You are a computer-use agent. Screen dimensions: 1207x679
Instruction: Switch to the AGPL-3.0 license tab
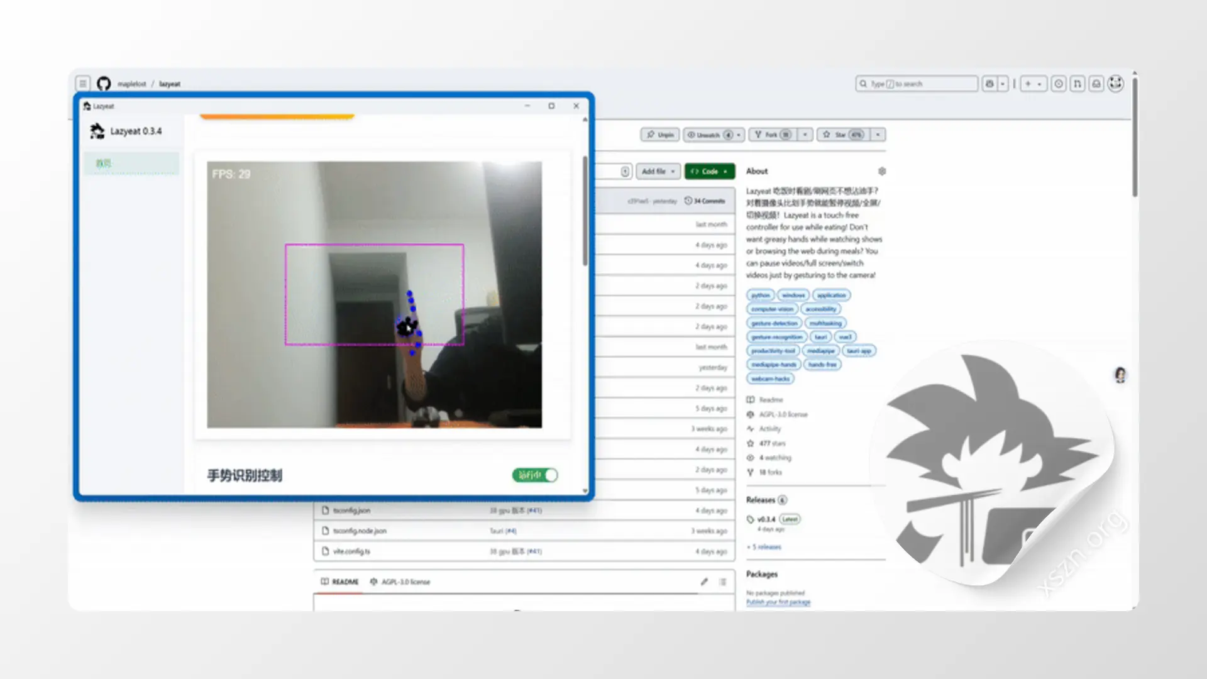coord(400,582)
